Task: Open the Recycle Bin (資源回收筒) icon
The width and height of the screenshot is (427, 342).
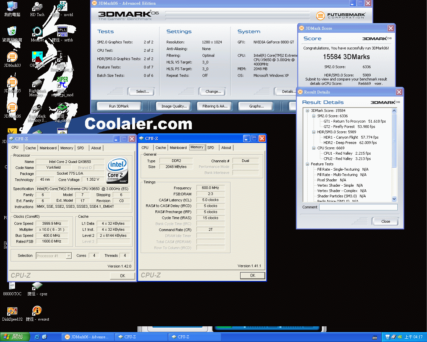Action: tap(12, 34)
